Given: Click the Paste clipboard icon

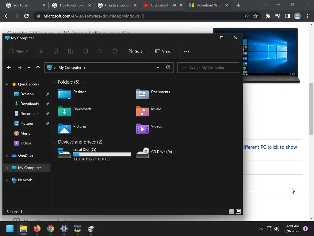Looking at the screenshot, I should click(71, 51).
